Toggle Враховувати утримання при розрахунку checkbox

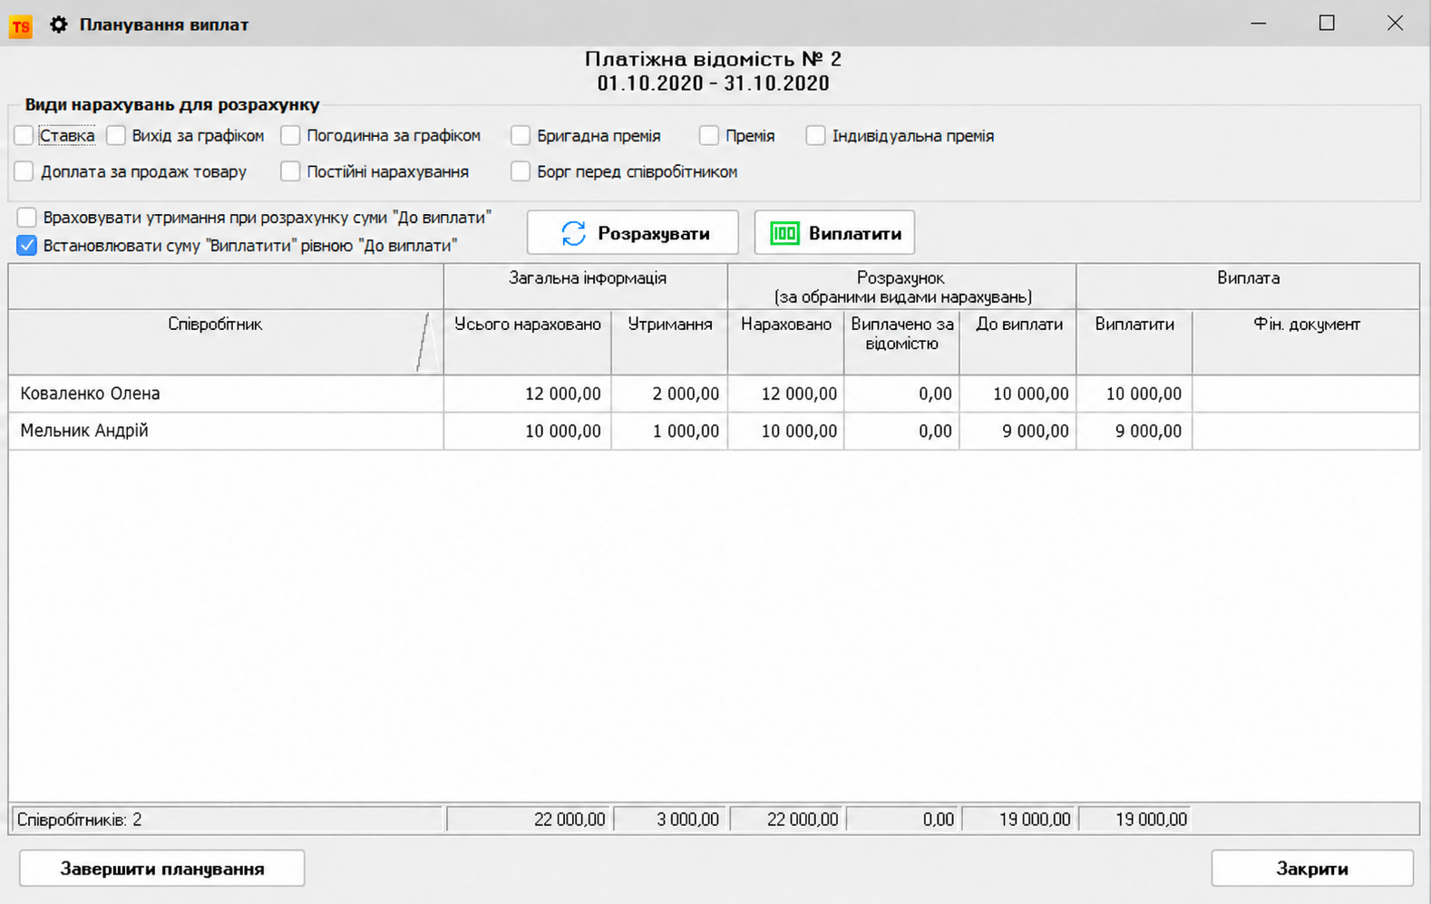pyautogui.click(x=27, y=218)
